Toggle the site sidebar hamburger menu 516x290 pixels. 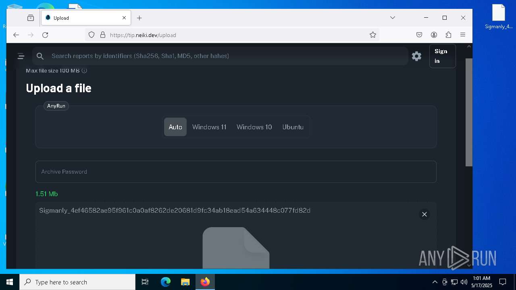click(x=21, y=56)
